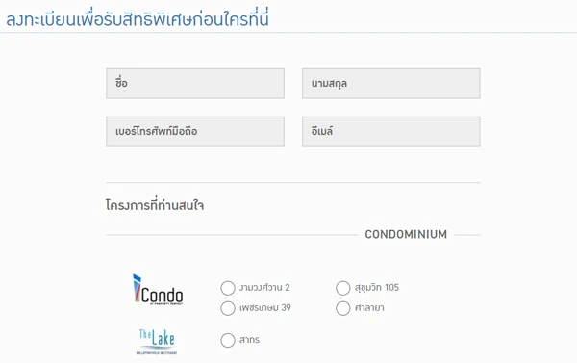Screen dimensions: 577x363
Task: Click the ศาลายา label text
Action: 369,307
